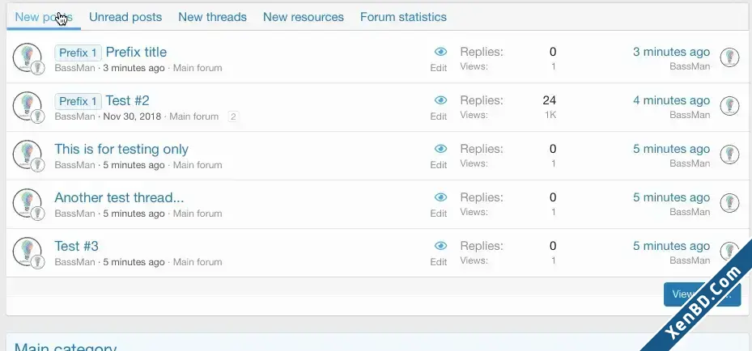Open BassMan avatar left of Prefix title

(27, 57)
